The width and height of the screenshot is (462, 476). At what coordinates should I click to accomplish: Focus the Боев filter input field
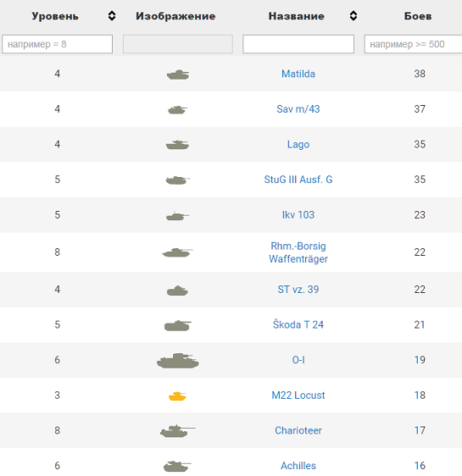tap(413, 44)
